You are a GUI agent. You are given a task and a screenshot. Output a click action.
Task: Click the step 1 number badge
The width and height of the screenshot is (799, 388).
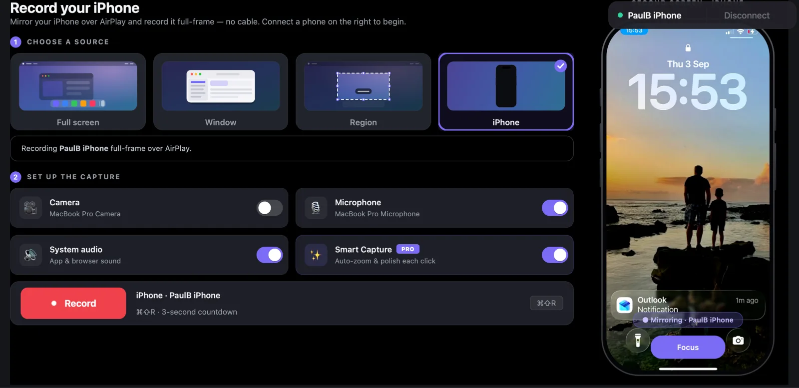coord(15,42)
